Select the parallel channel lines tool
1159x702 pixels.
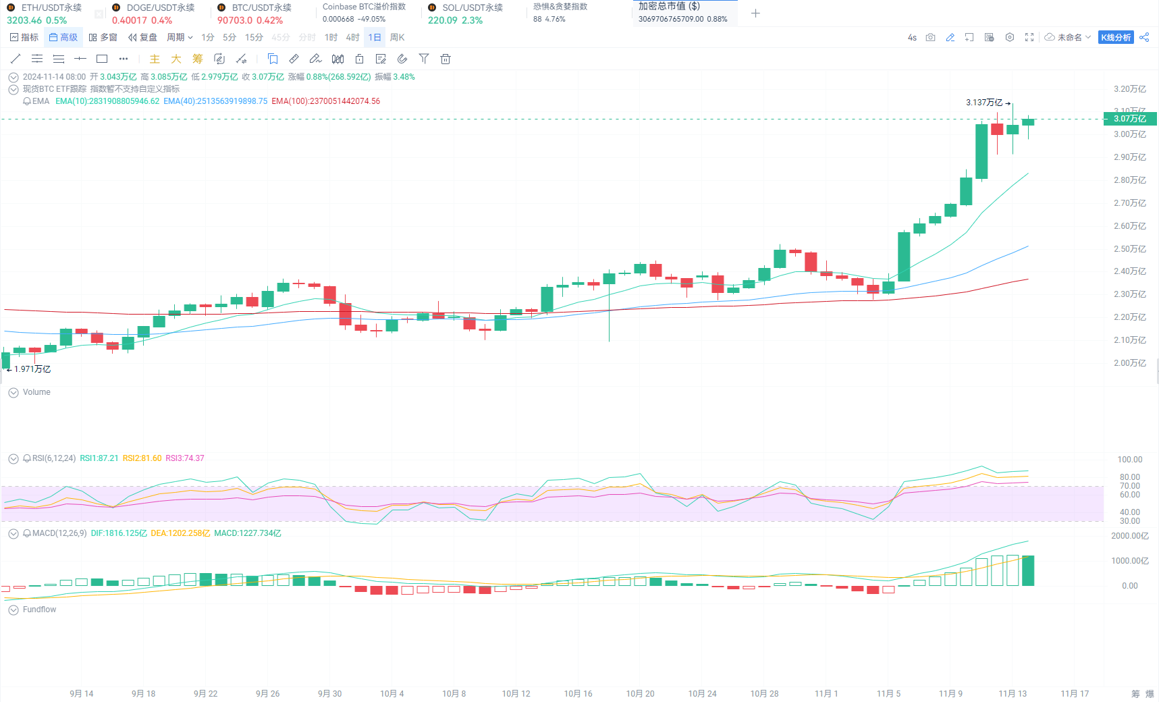tap(37, 59)
